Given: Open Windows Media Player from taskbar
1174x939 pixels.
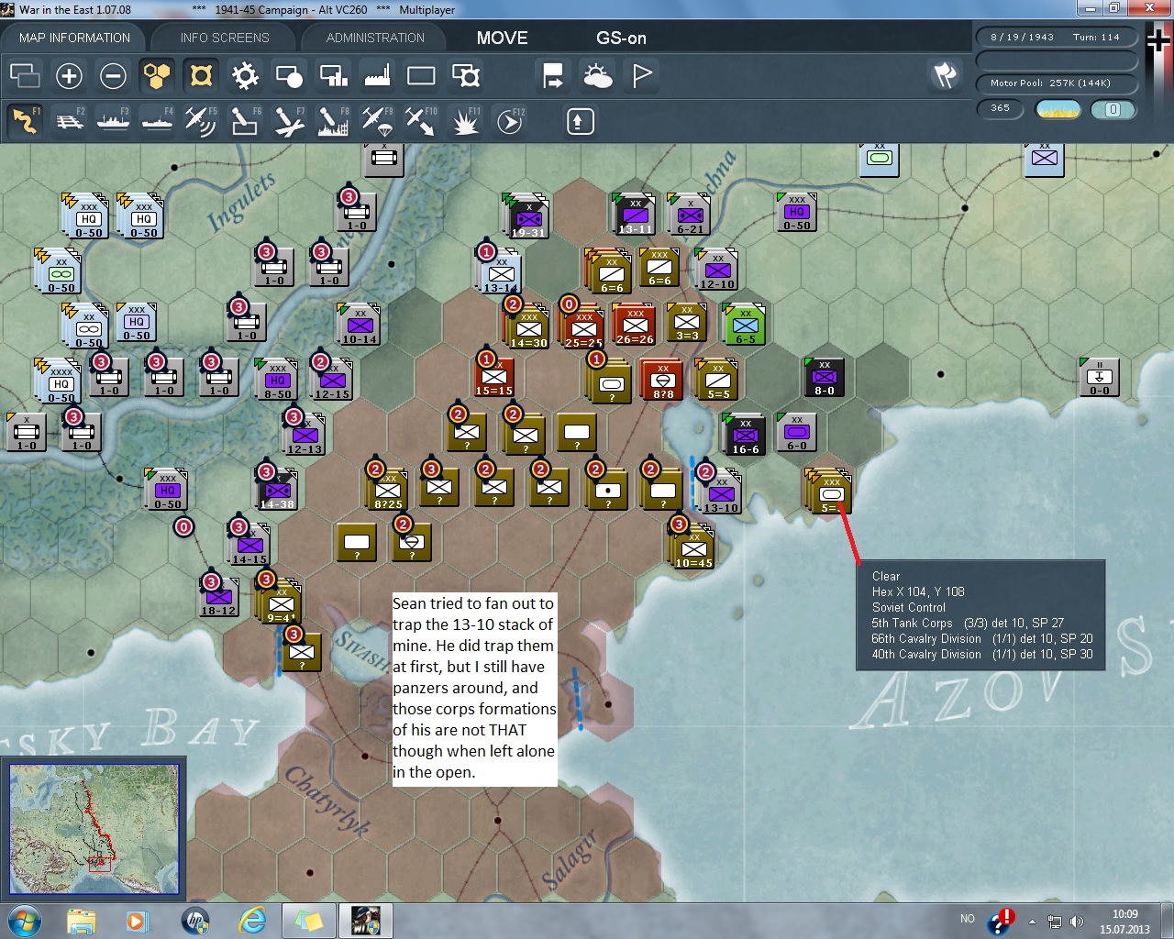Looking at the screenshot, I should pos(138,921).
